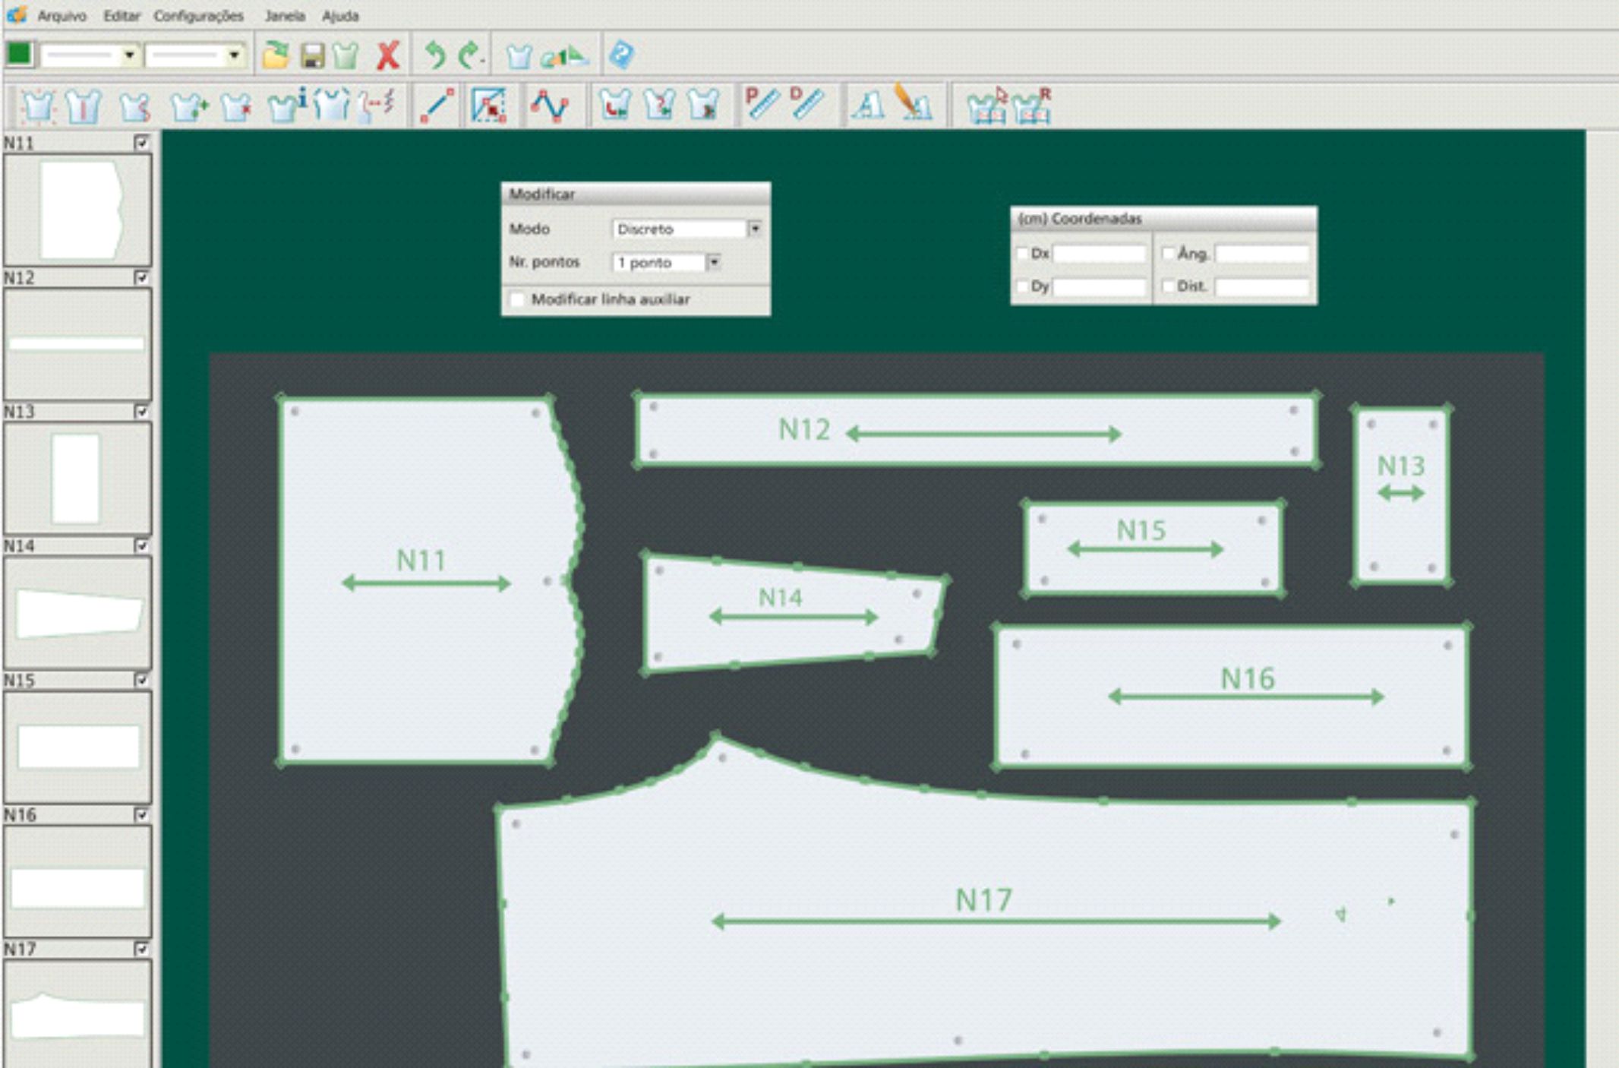Enable Modificar linha auxiliar checkbox
This screenshot has width=1619, height=1068.
tap(518, 299)
